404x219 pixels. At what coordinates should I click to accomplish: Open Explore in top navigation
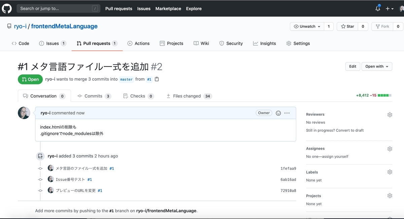tap(194, 9)
